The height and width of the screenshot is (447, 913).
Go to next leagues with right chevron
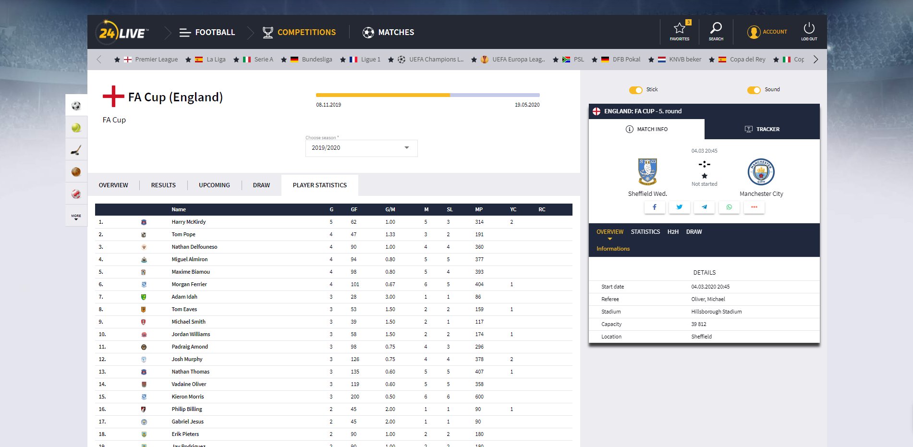816,60
